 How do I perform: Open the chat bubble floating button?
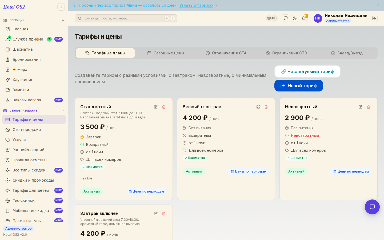coord(372,207)
